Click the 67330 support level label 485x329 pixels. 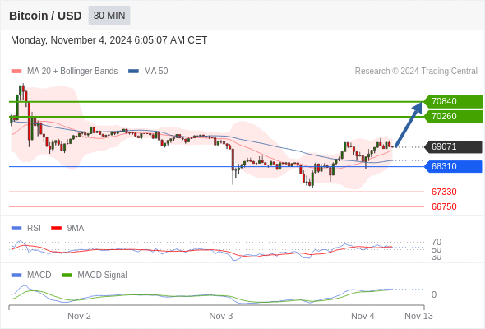(444, 192)
